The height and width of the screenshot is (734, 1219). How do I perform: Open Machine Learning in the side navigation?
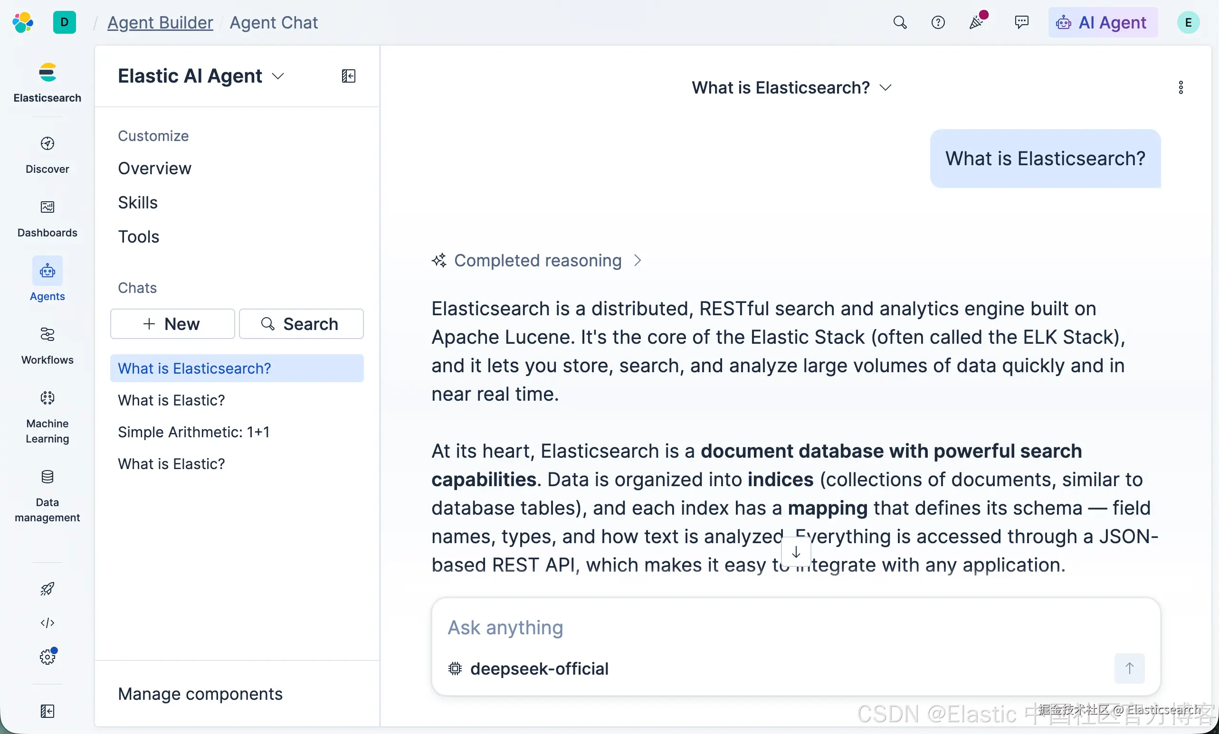point(48,417)
